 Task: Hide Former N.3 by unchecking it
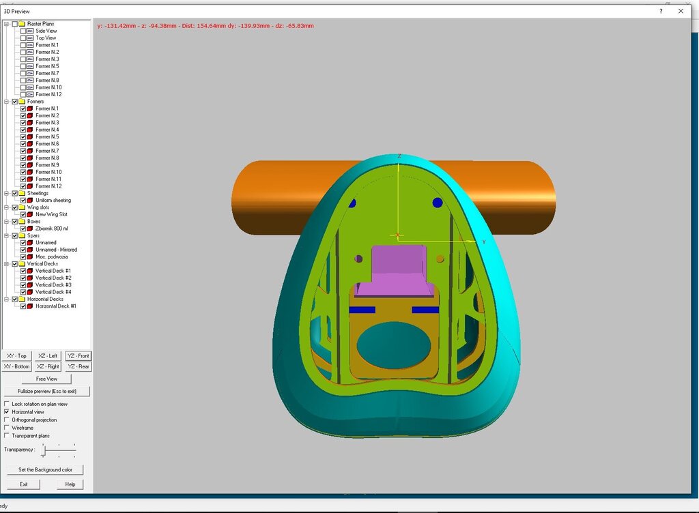click(23, 122)
